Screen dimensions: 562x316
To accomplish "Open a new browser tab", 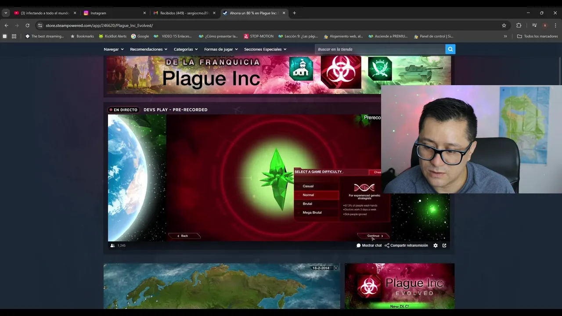I will point(294,13).
